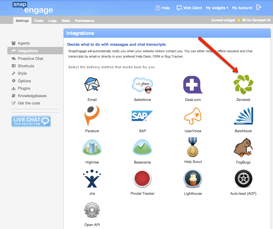Open the Logs tab

click(52, 21)
